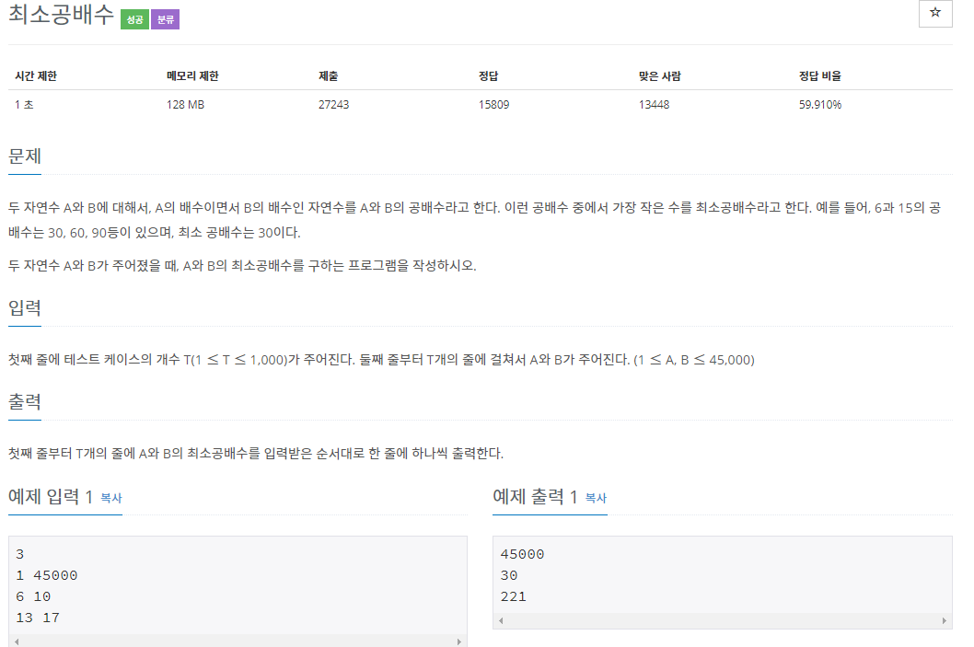Click right arrow of example output scrollbar
Image resolution: width=974 pixels, height=647 pixels.
(x=944, y=620)
